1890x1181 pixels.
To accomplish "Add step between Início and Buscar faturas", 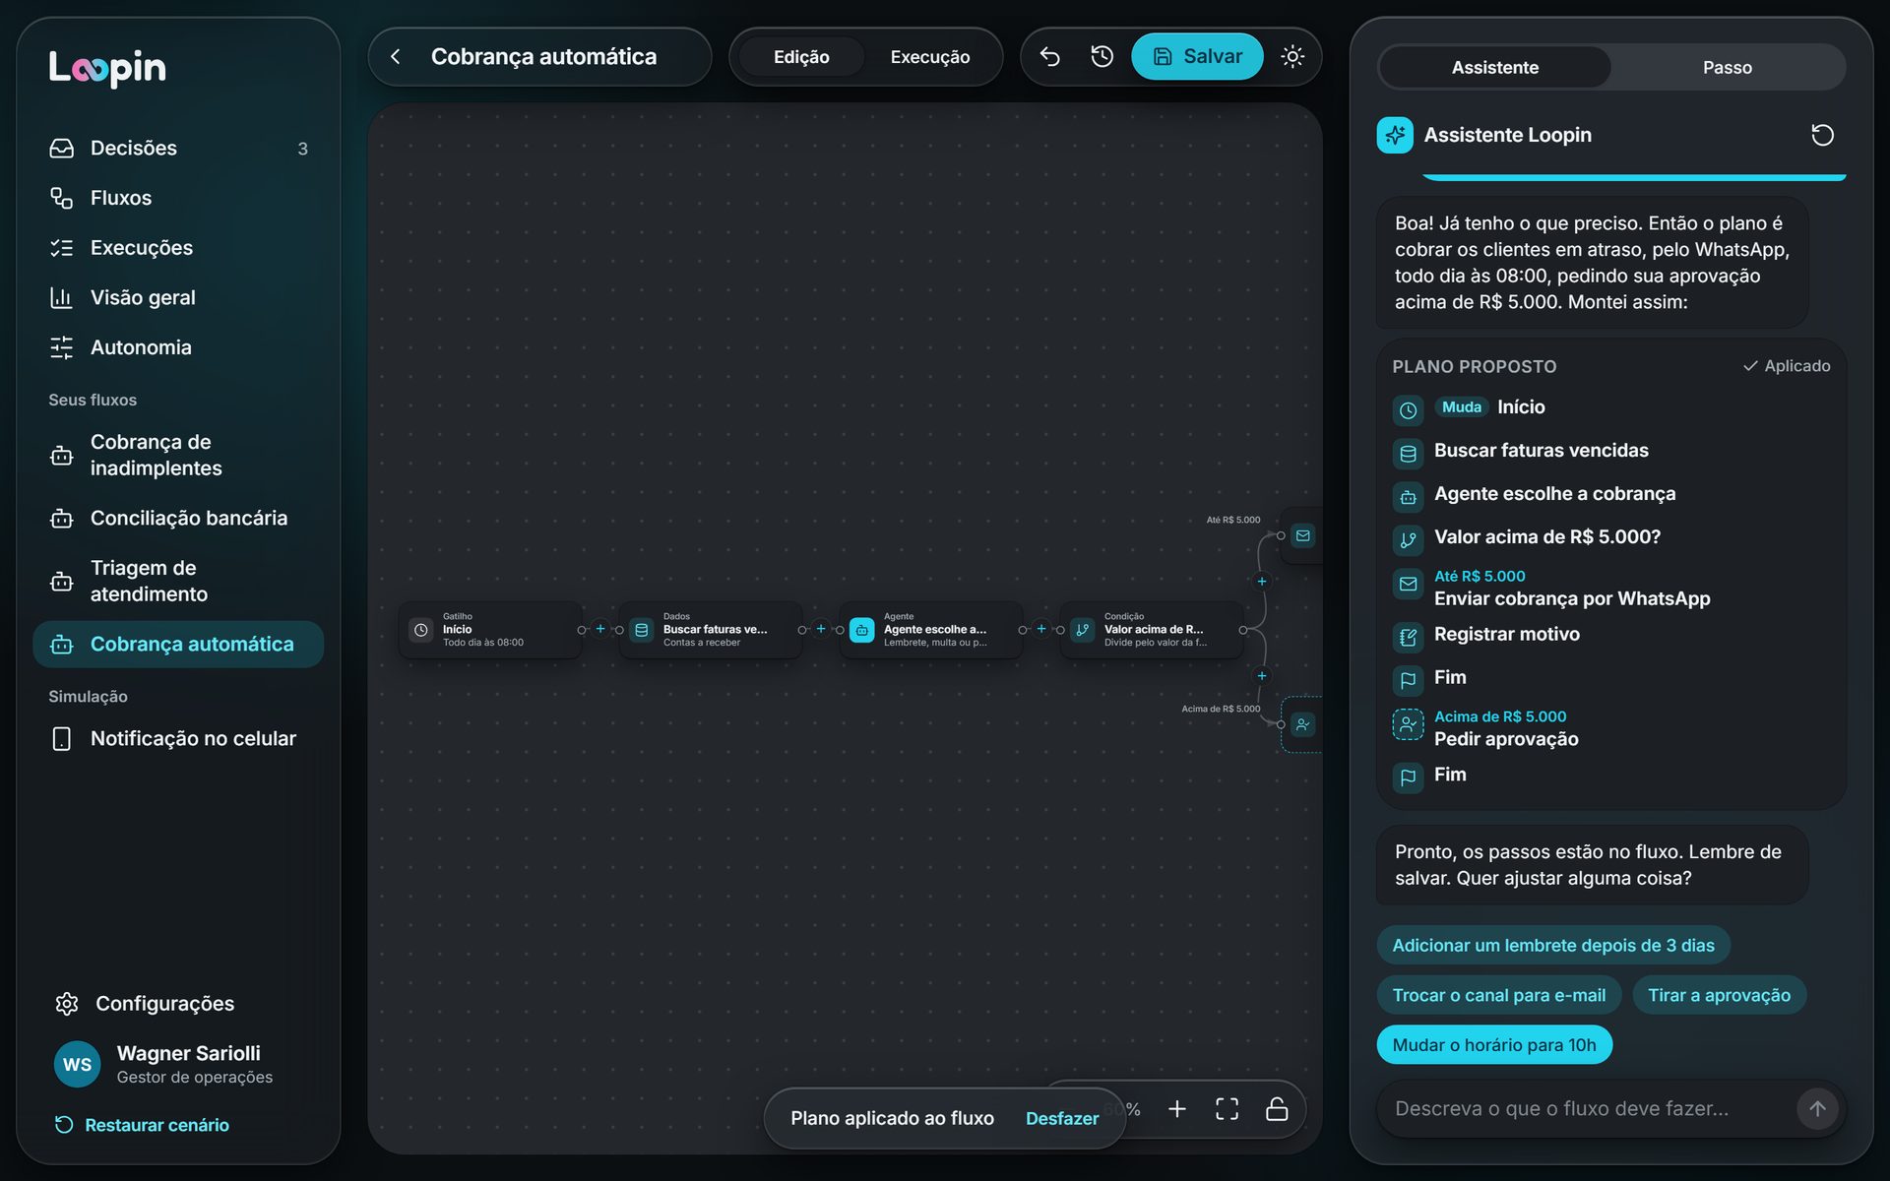I will 600,629.
